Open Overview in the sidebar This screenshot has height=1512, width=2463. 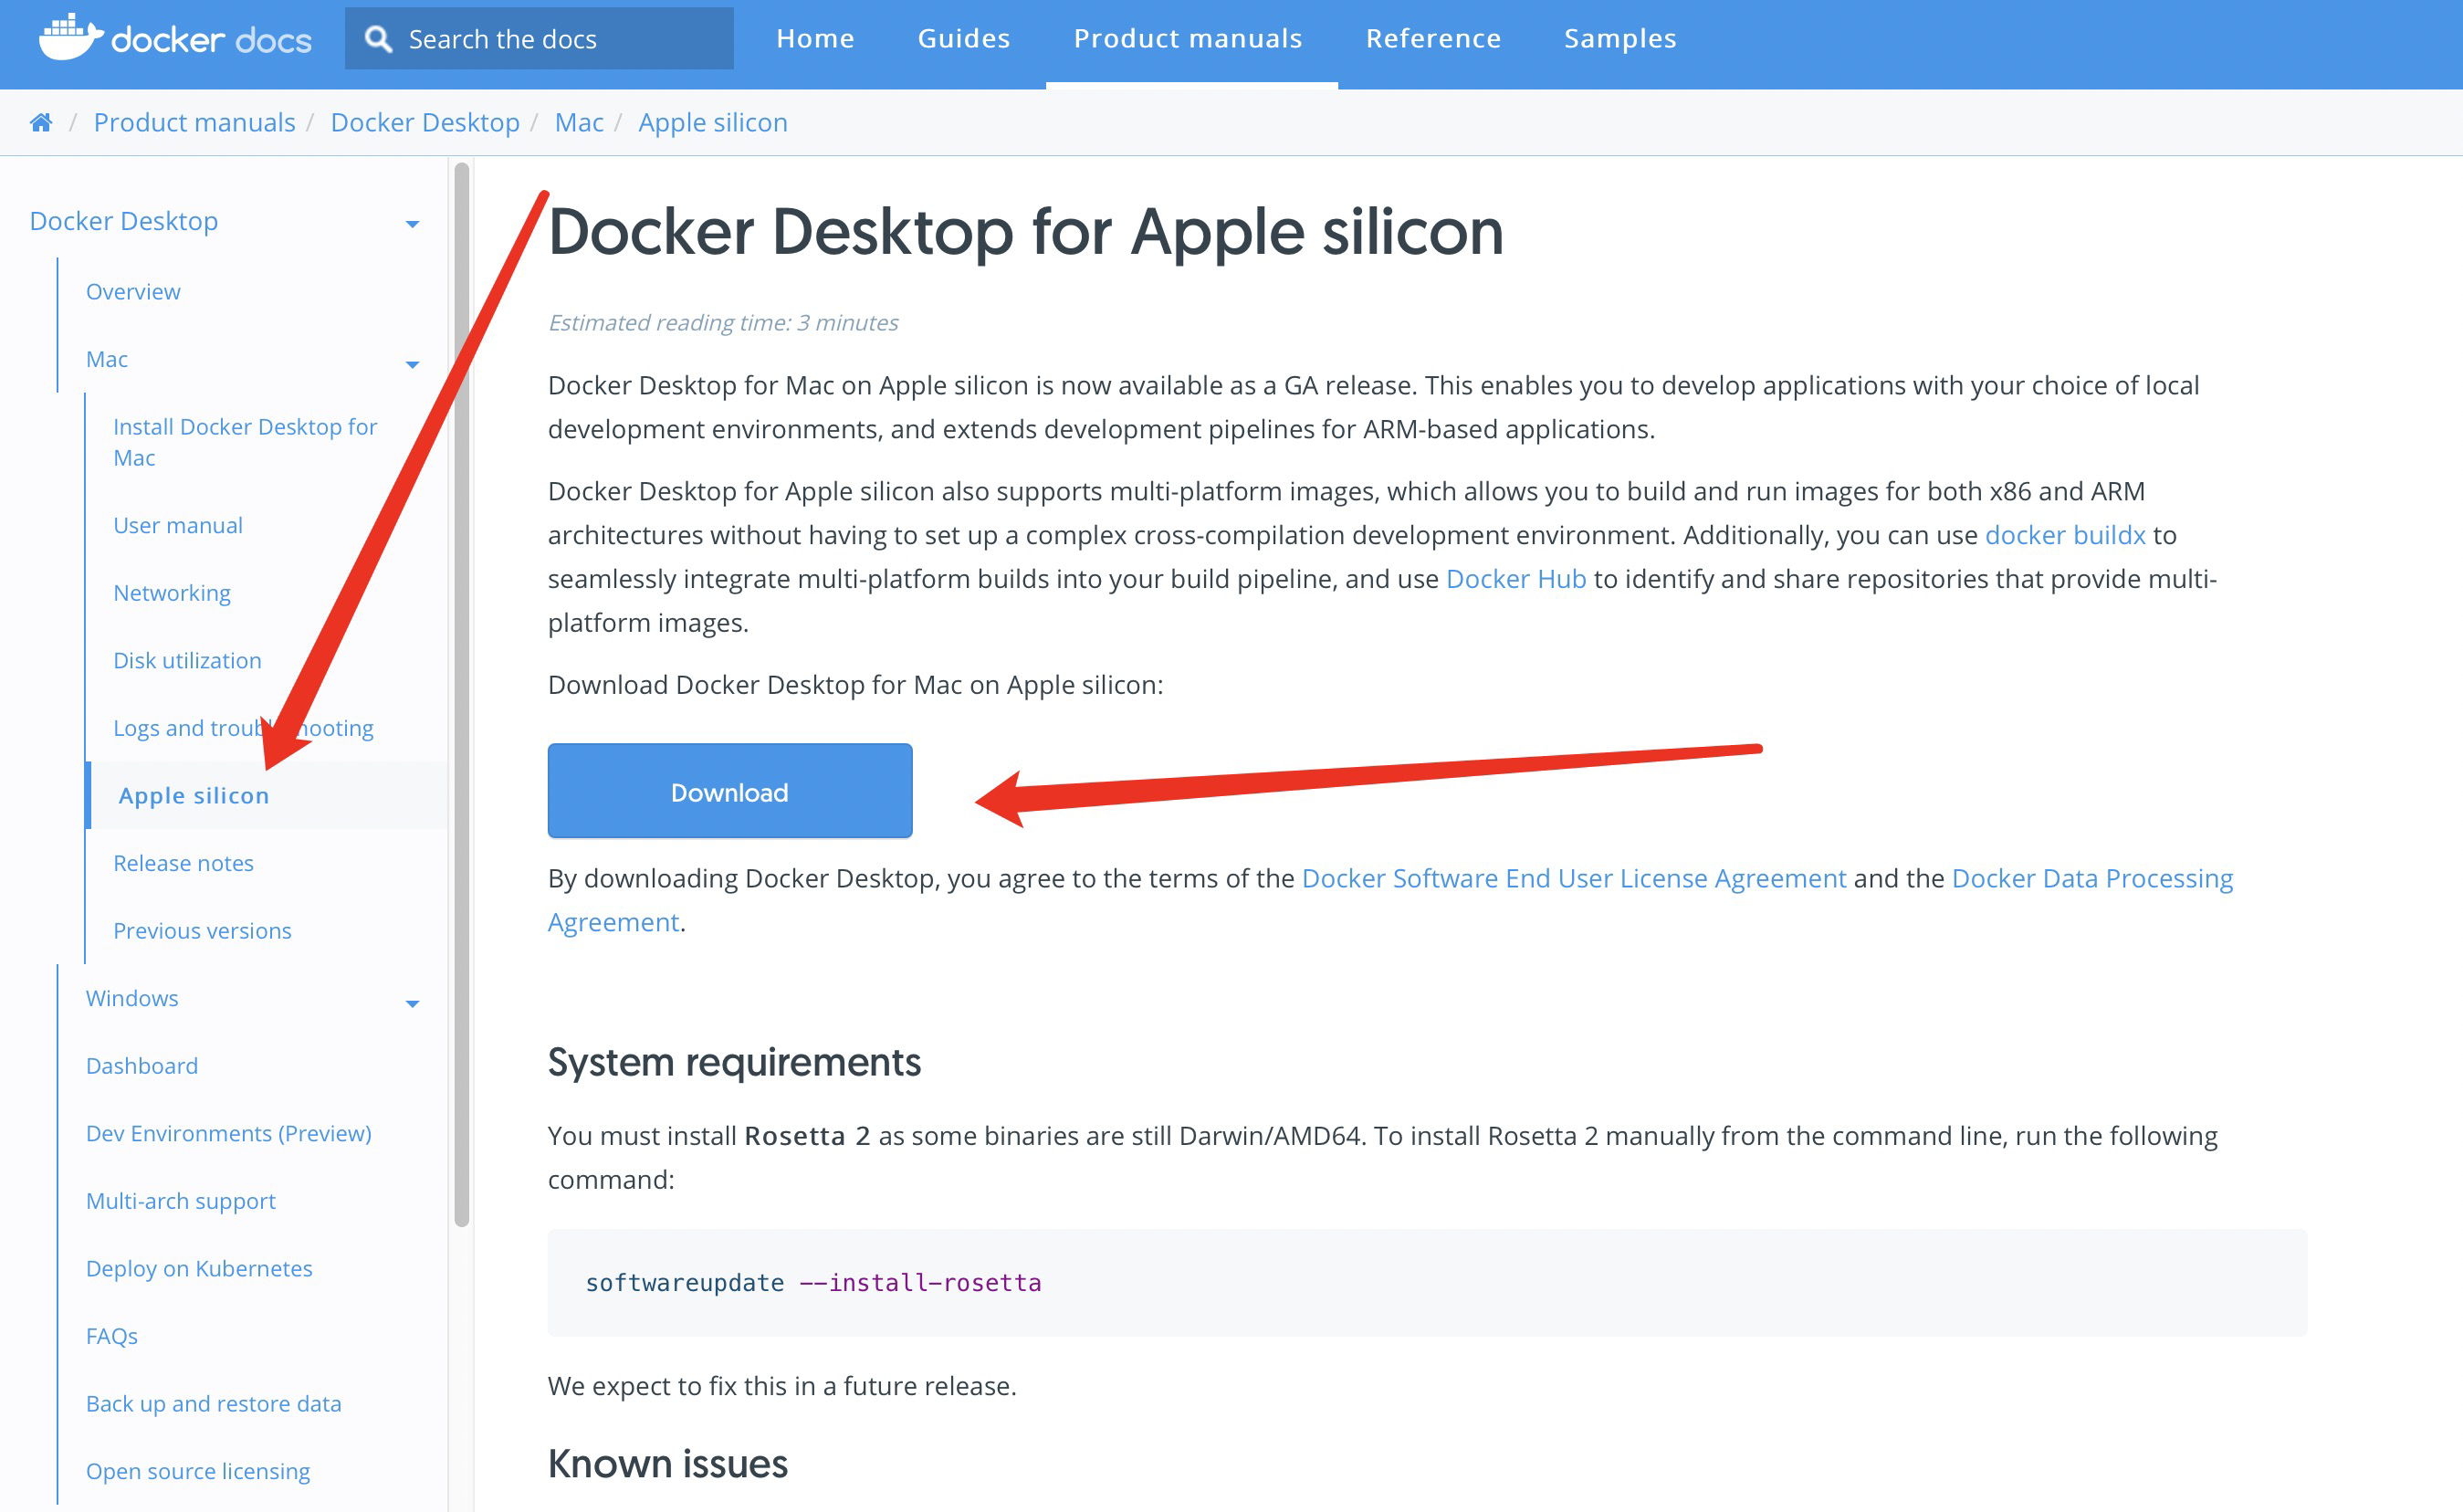coord(133,292)
